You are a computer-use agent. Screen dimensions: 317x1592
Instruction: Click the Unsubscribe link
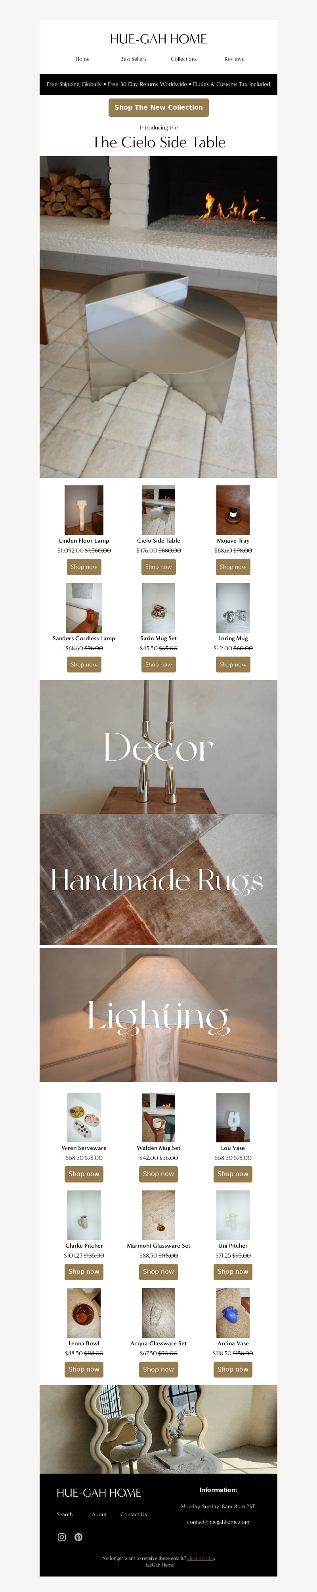[x=201, y=1558]
